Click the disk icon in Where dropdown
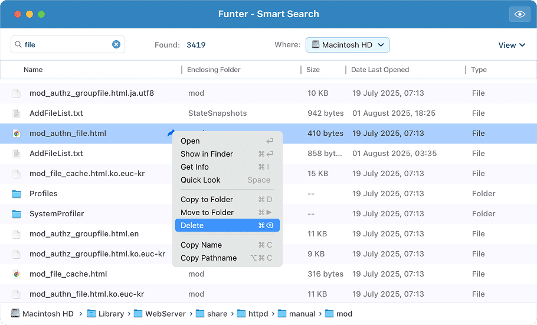537x325 pixels. 316,44
